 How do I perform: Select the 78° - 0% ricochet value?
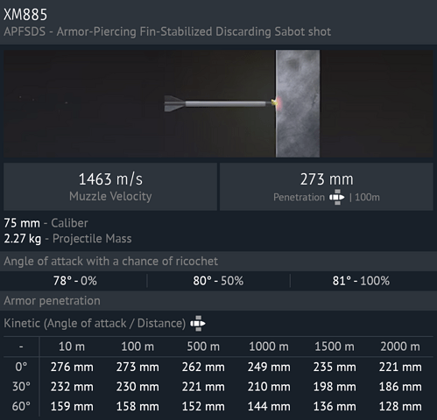point(75,281)
